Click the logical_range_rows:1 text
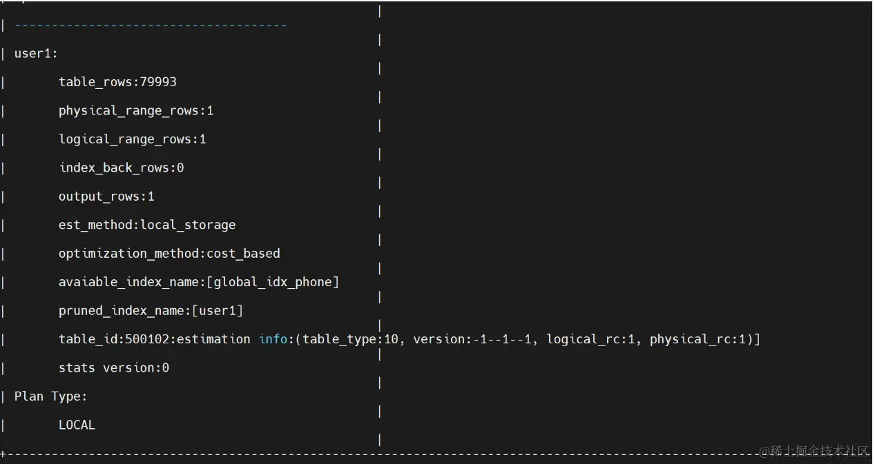This screenshot has height=464, width=875. (132, 139)
